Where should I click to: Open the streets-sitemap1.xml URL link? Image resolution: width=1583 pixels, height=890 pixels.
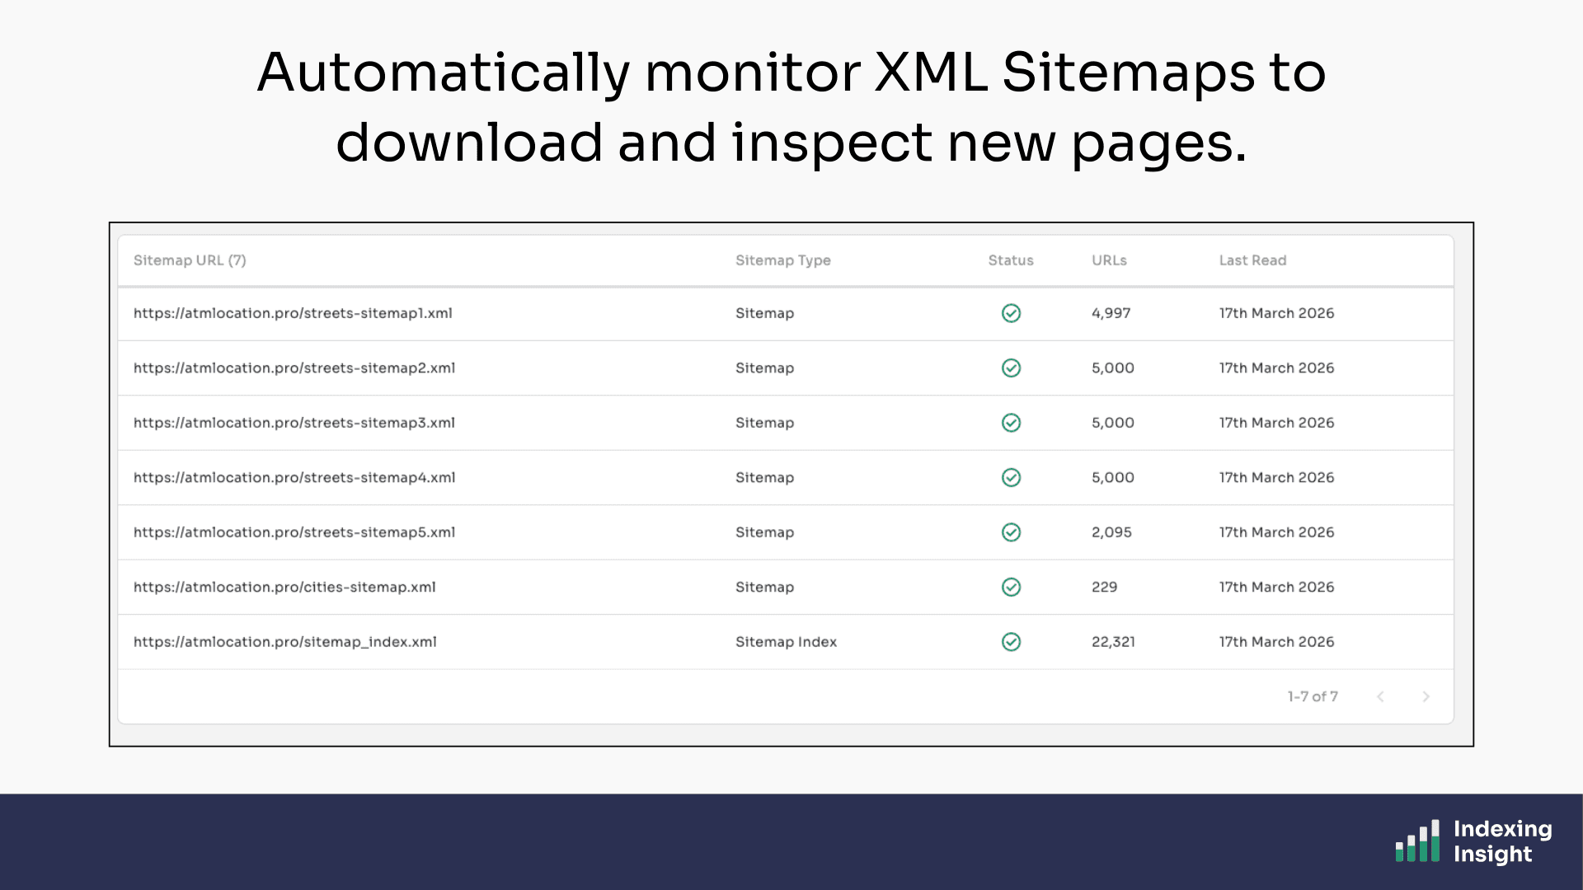pos(293,313)
